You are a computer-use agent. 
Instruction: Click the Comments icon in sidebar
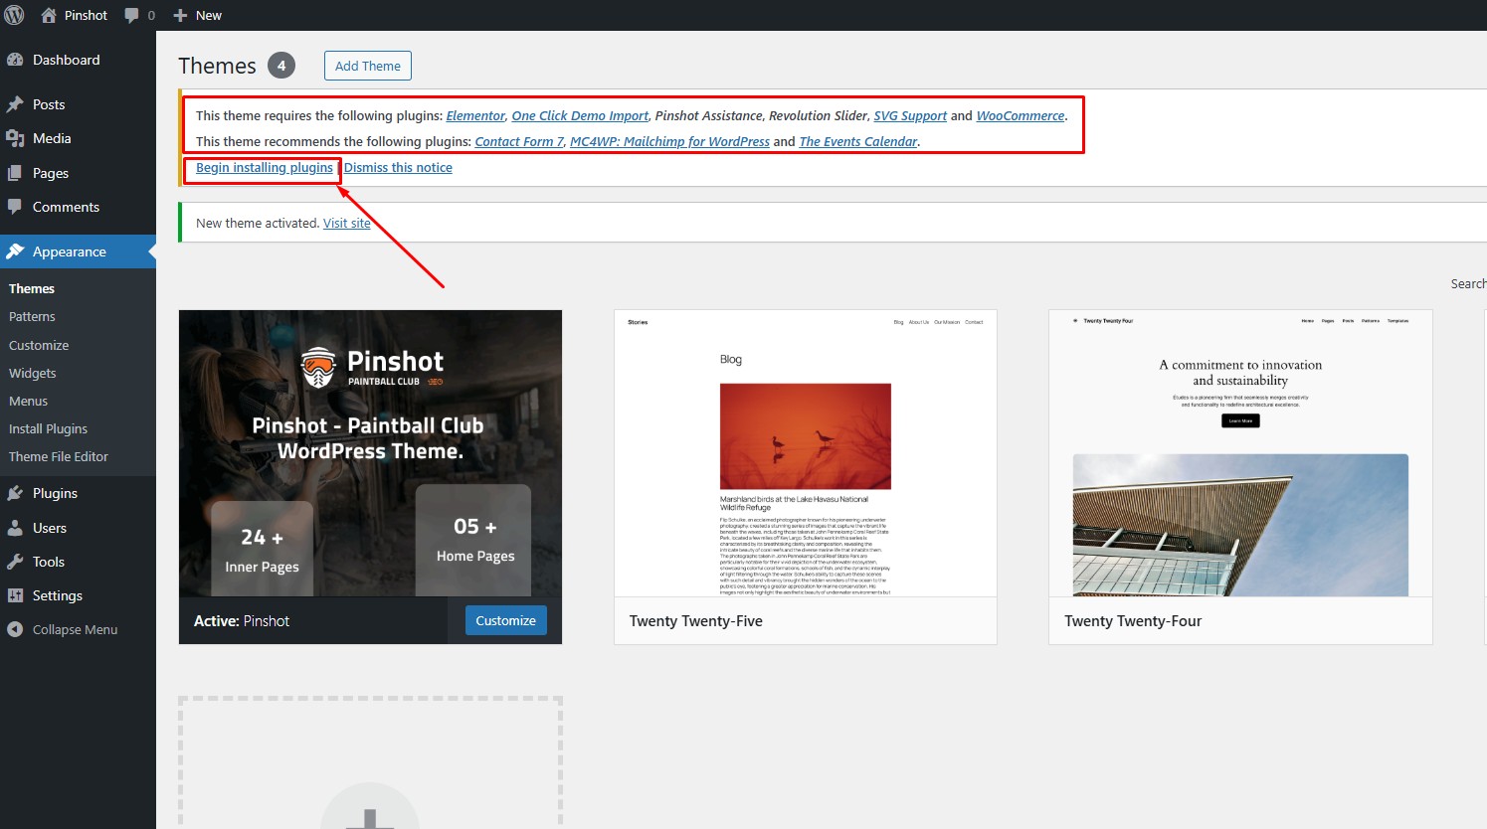pos(15,207)
